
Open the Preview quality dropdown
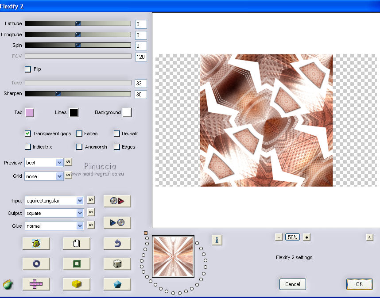[44, 163]
